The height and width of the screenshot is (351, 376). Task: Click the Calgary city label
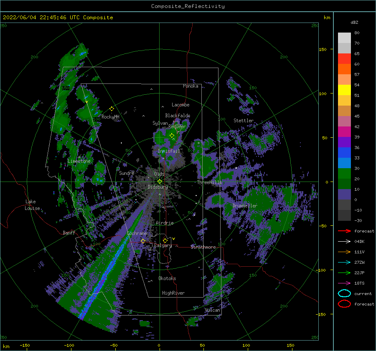pyautogui.click(x=163, y=245)
